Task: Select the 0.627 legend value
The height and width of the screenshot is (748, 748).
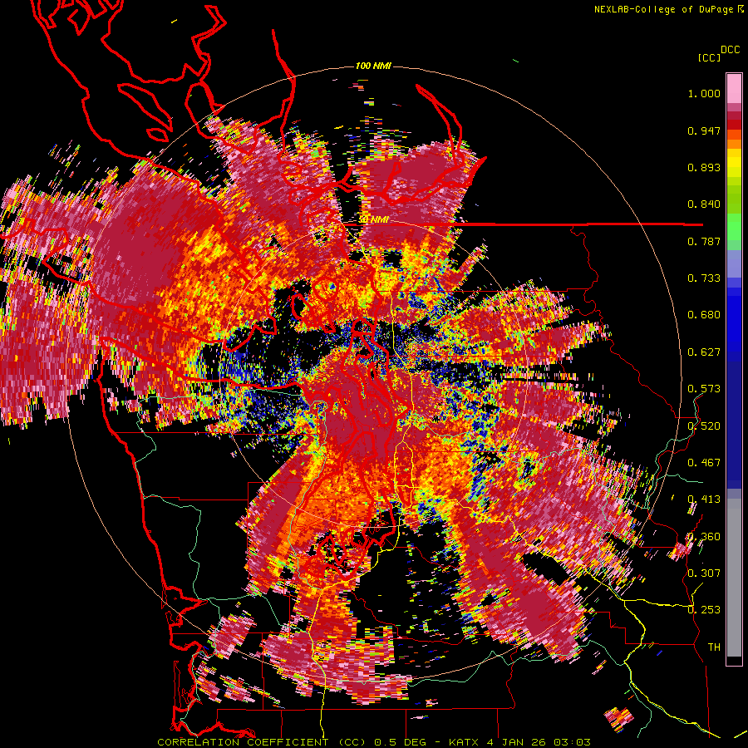Action: 704,352
